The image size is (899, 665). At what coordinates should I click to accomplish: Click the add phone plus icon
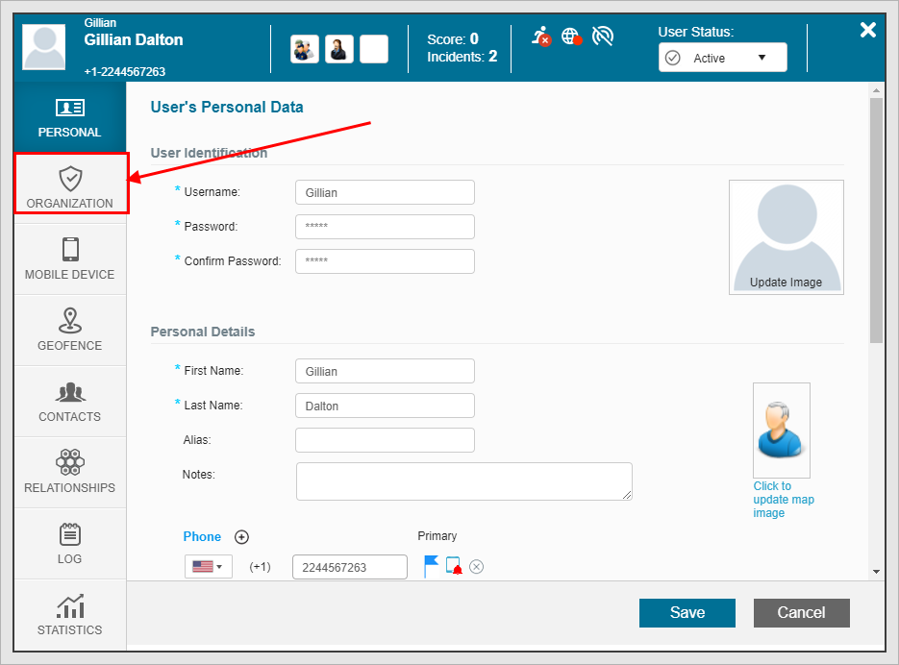point(241,537)
